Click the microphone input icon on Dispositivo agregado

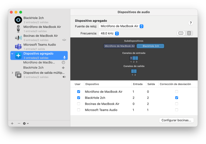point(64,58)
